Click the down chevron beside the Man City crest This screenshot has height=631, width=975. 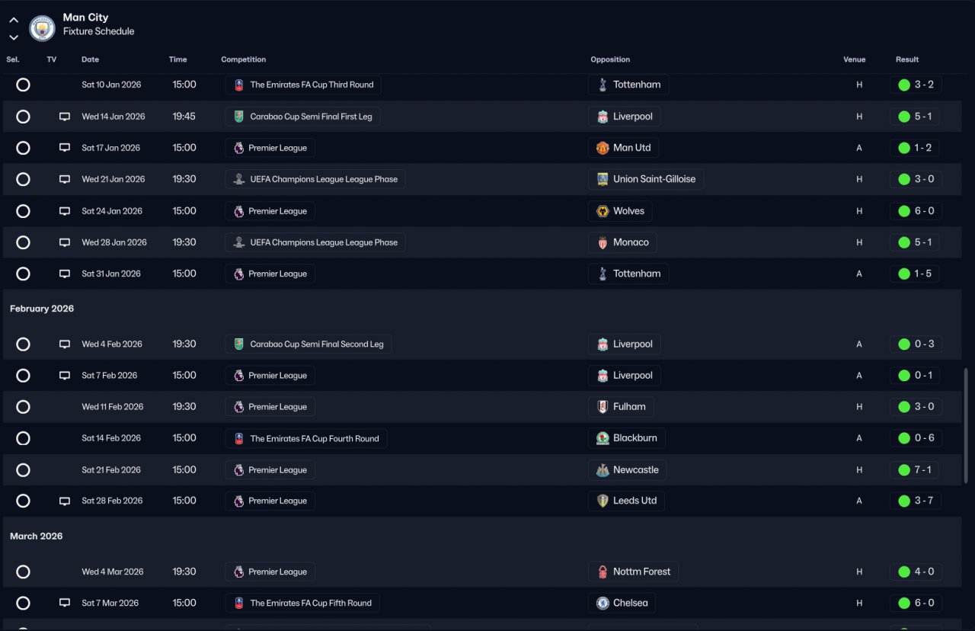click(x=14, y=37)
